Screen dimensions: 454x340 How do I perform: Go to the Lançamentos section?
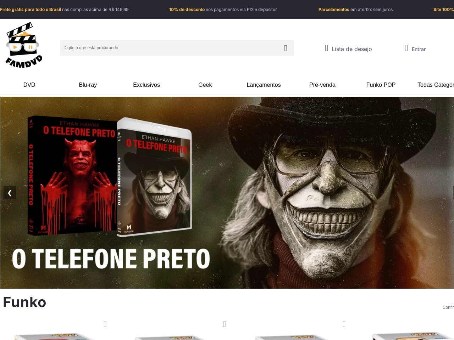[x=264, y=85]
